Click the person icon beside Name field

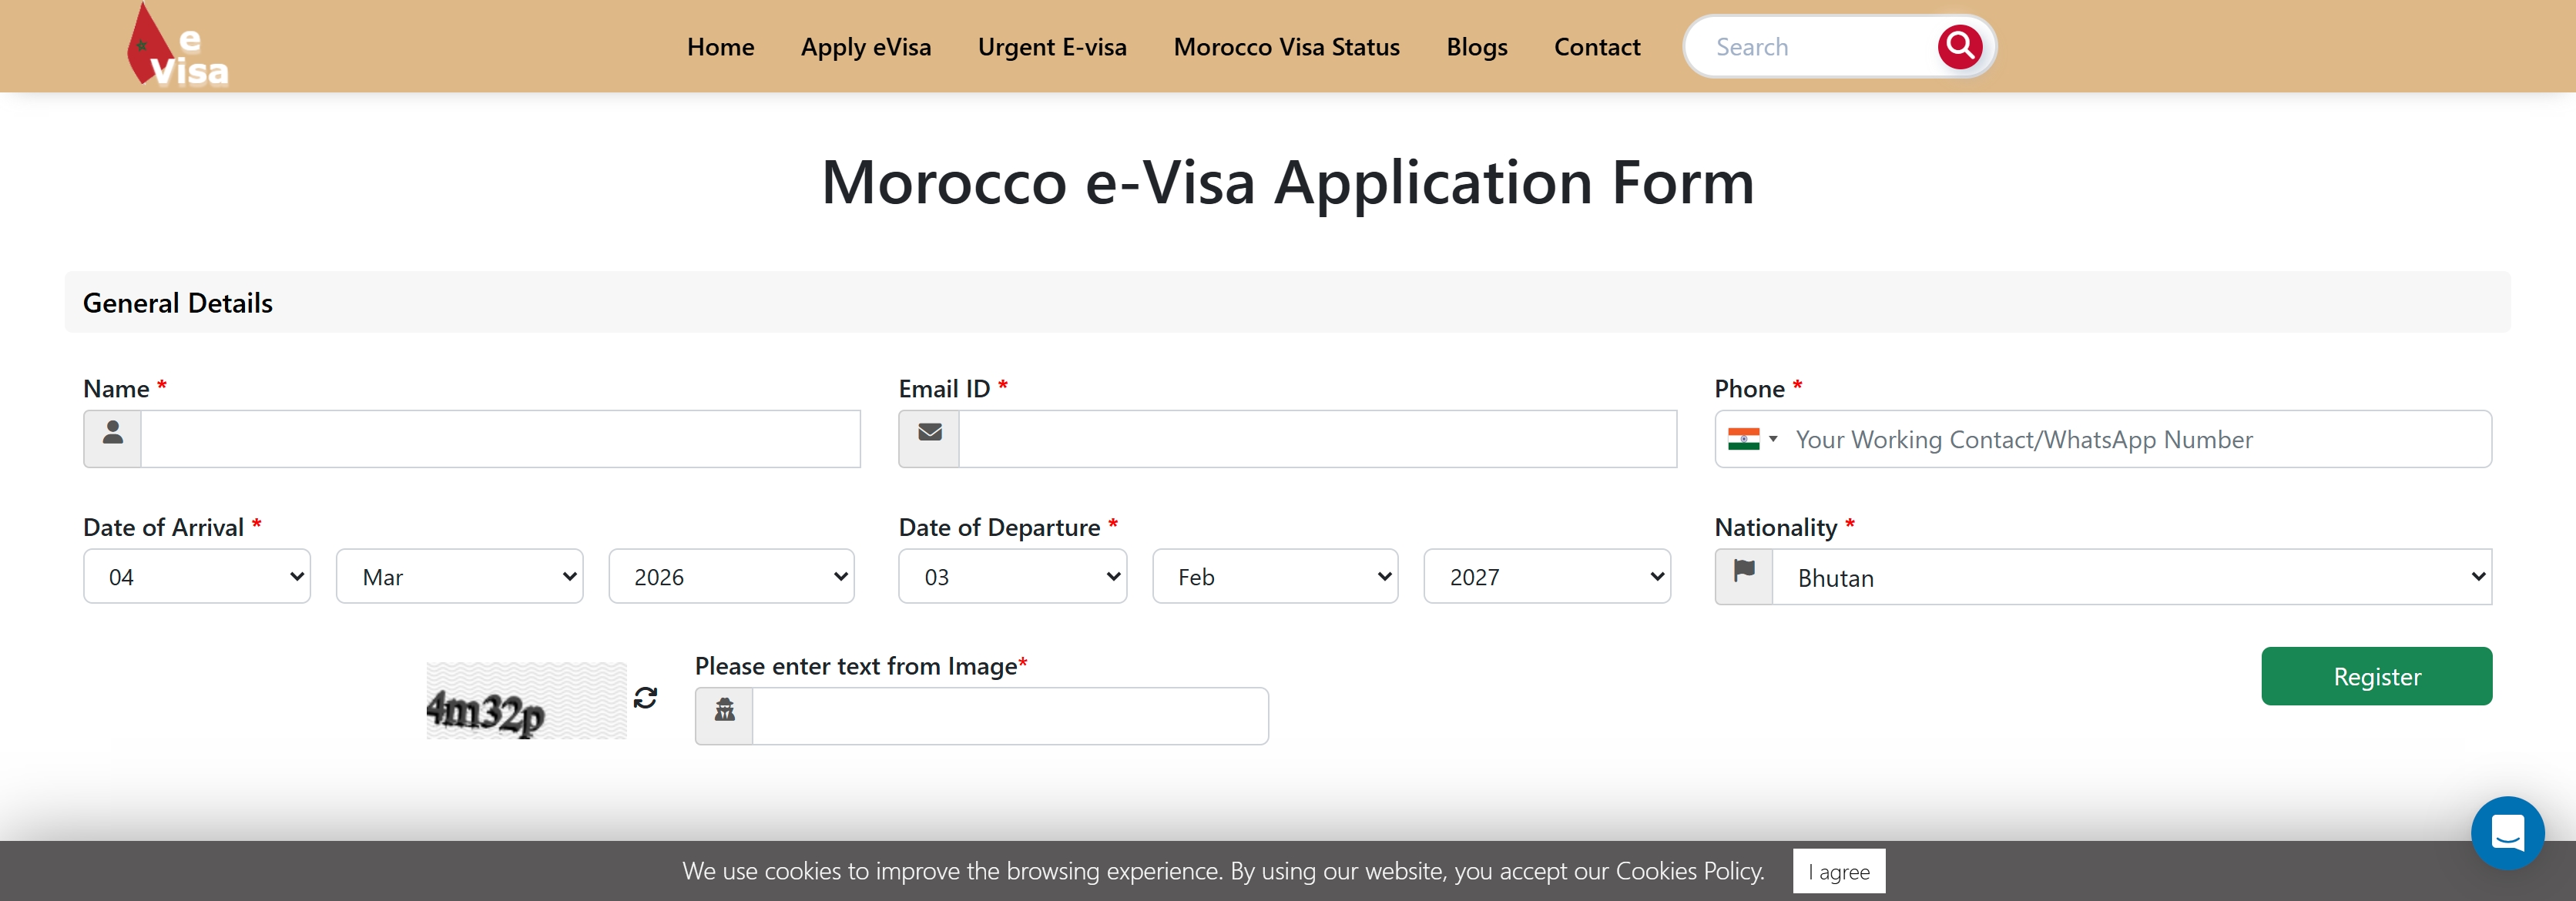pyautogui.click(x=113, y=438)
